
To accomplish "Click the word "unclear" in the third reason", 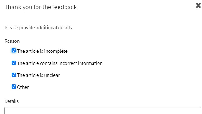I will 52,75.
